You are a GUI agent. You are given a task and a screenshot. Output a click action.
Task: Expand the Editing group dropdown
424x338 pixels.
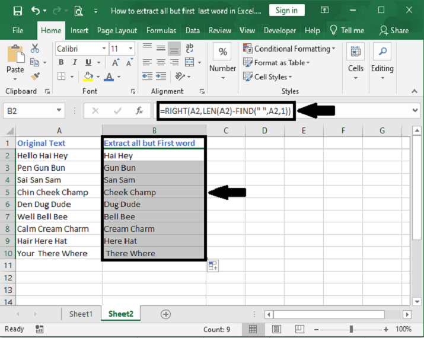382,78
